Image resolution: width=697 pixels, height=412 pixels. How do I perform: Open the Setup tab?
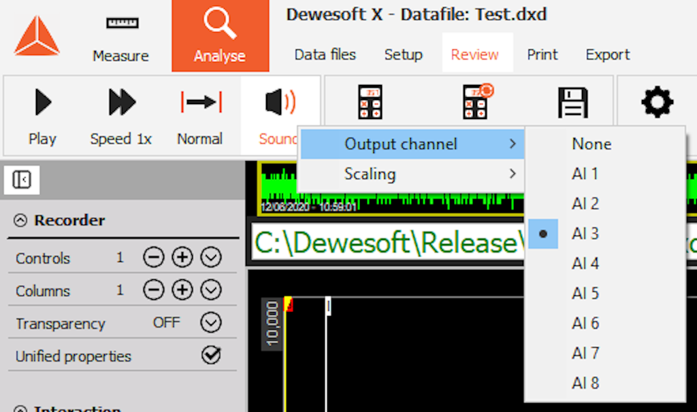[x=403, y=54]
